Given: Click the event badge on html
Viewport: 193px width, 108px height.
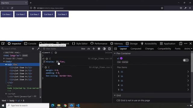Looking at the screenshot, I should 25,55.
